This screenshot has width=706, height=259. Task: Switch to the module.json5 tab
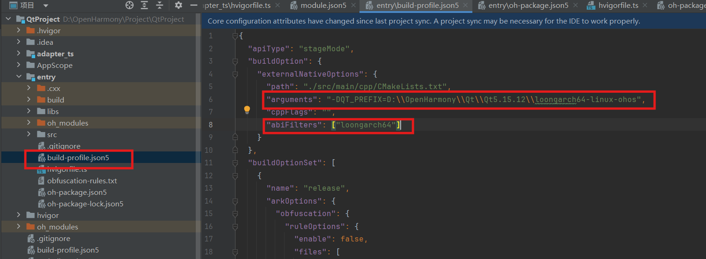coord(323,6)
